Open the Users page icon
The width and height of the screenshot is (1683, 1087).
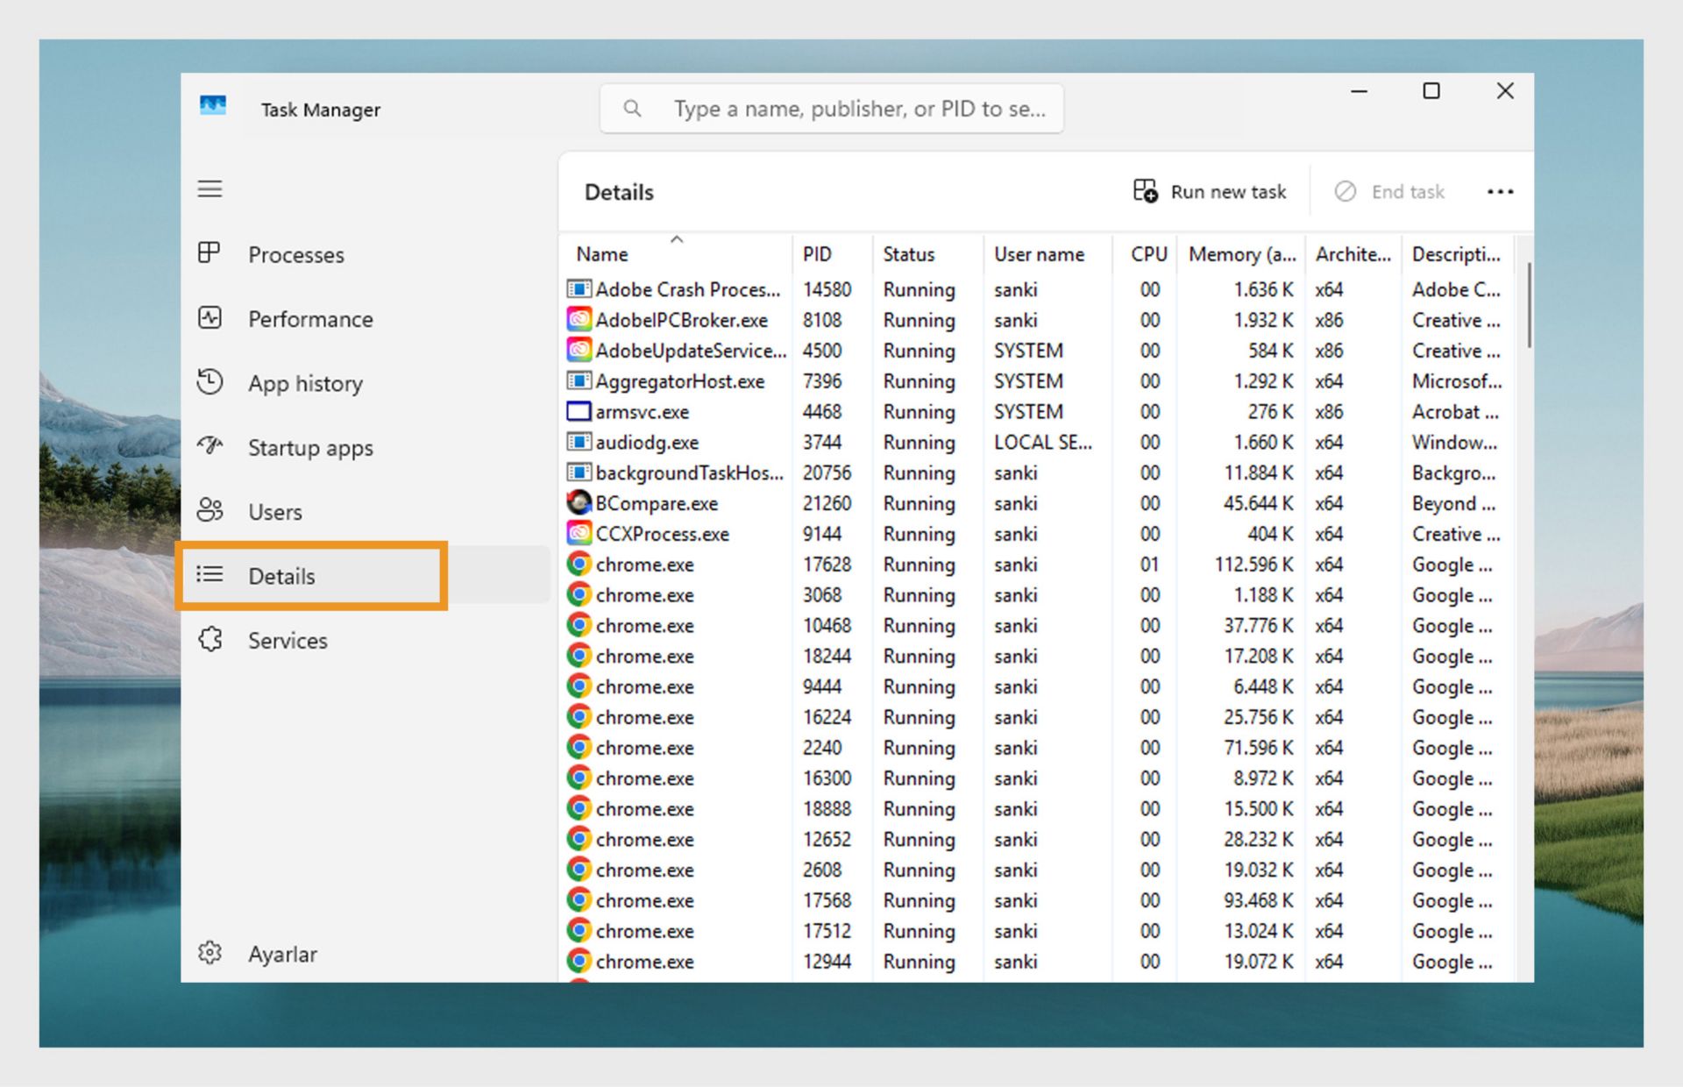(209, 510)
